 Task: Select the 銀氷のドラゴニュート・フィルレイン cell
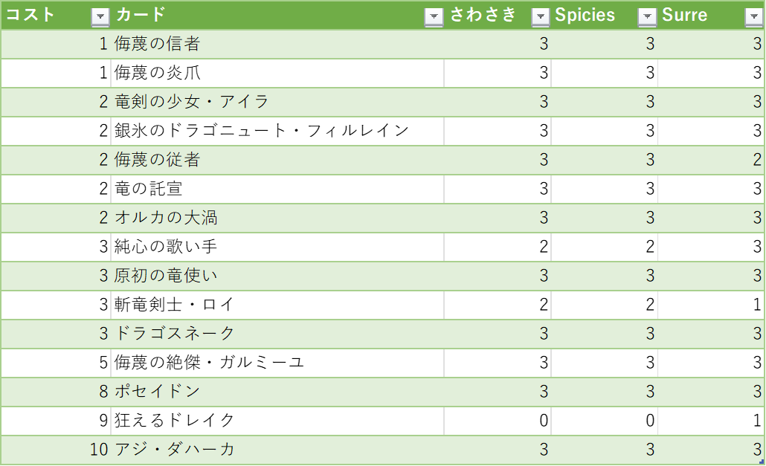[x=277, y=131]
